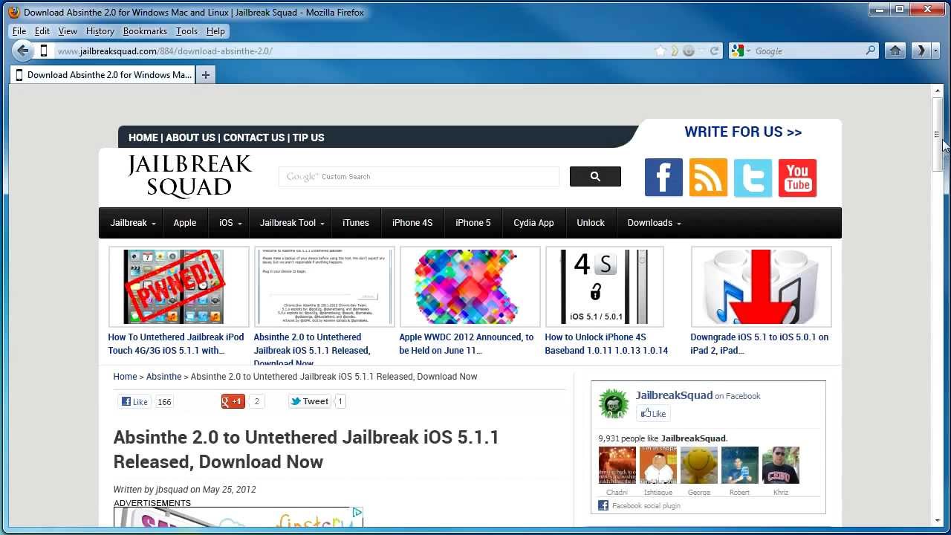Image resolution: width=951 pixels, height=535 pixels.
Task: Expand the iOS nav dropdown
Action: tap(230, 223)
